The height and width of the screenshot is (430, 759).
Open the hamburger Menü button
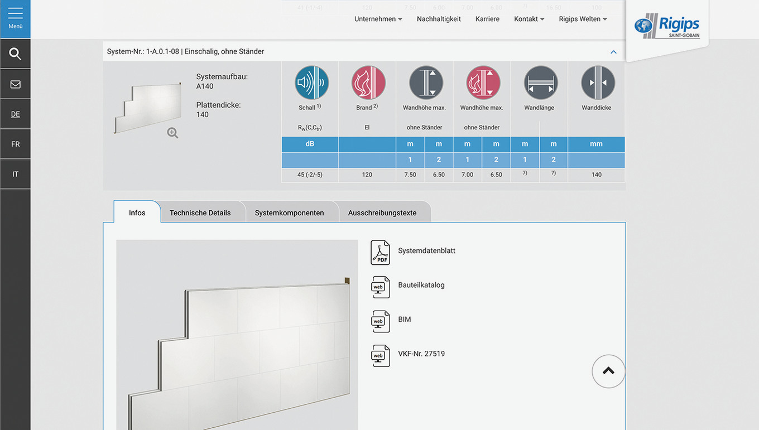click(15, 18)
